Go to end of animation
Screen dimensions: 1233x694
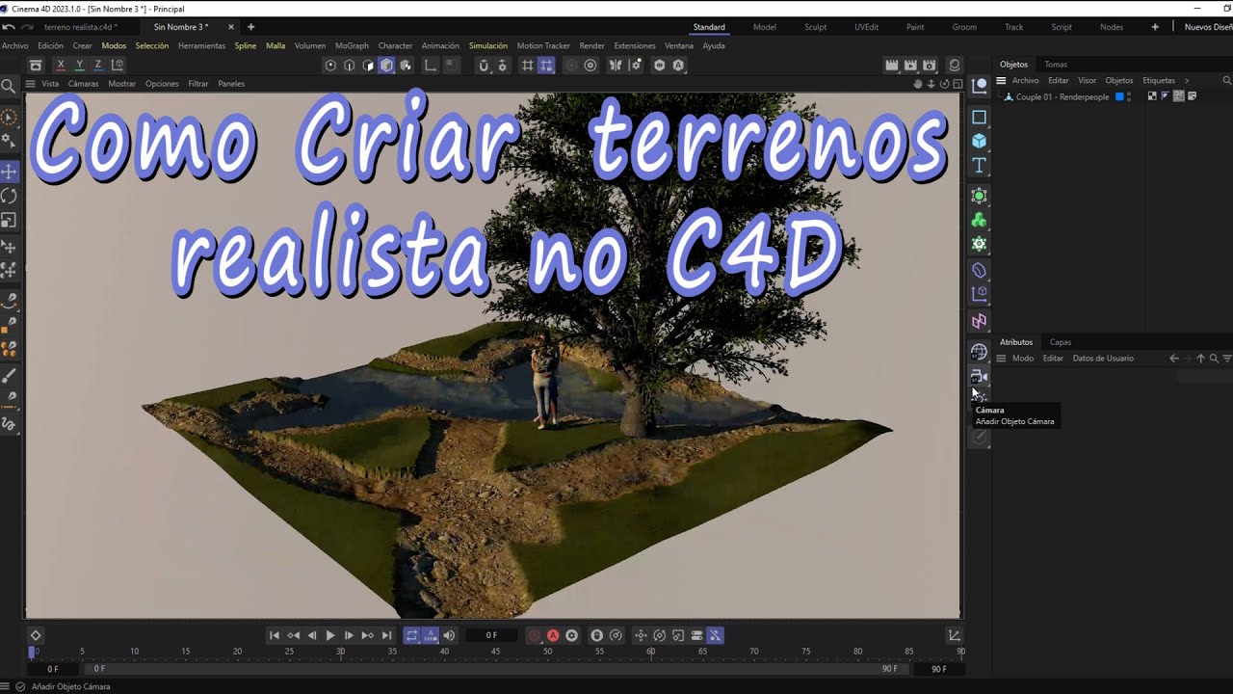point(386,635)
